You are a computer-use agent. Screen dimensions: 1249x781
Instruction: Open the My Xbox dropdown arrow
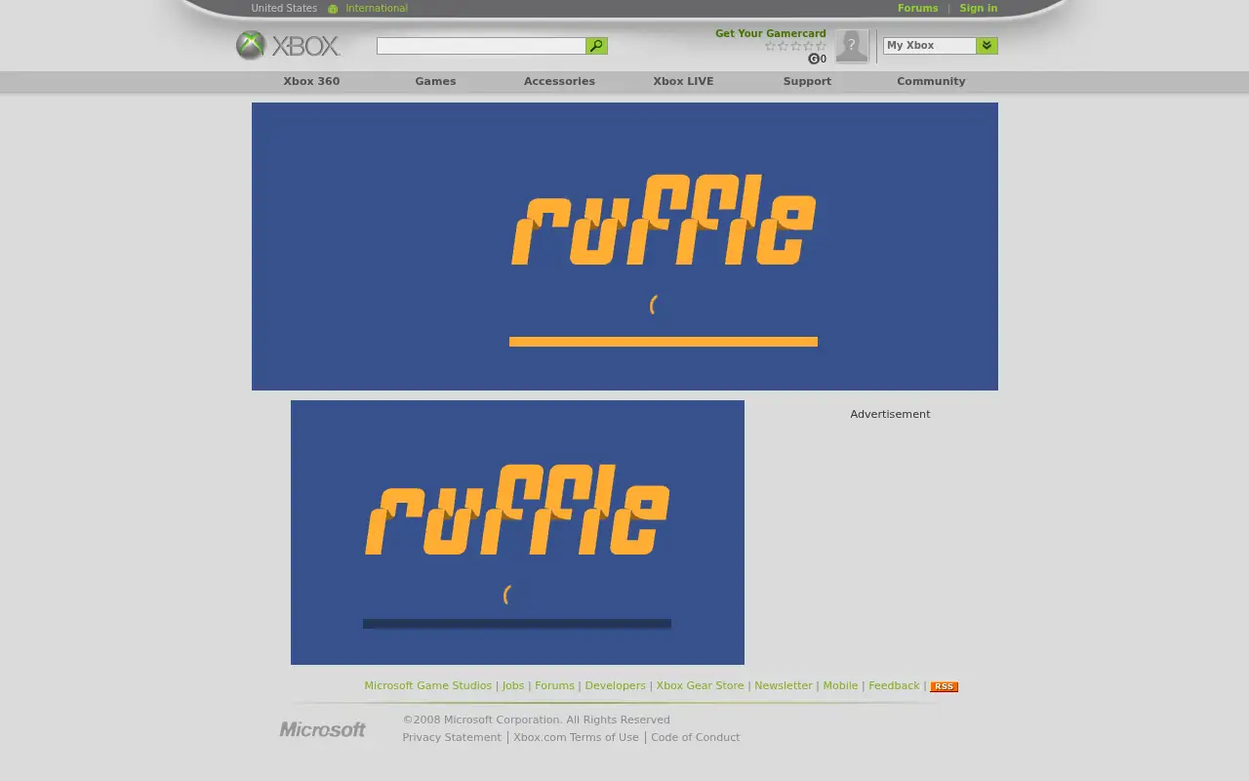tap(987, 46)
